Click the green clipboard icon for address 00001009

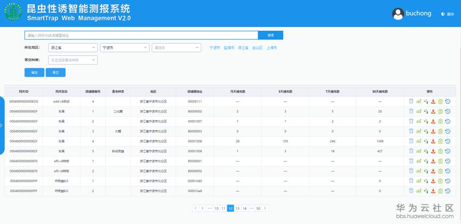[440, 151]
